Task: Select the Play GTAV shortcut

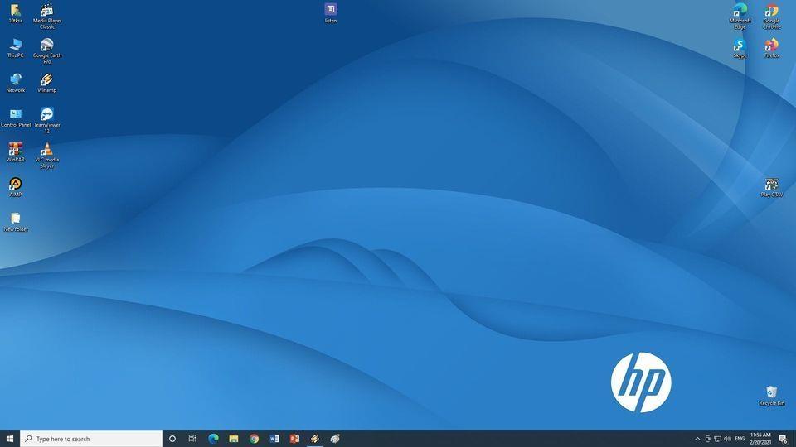Action: (772, 187)
